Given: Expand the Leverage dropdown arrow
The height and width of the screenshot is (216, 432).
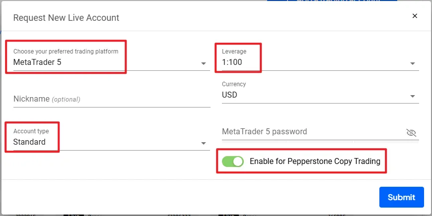Looking at the screenshot, I should (x=413, y=63).
